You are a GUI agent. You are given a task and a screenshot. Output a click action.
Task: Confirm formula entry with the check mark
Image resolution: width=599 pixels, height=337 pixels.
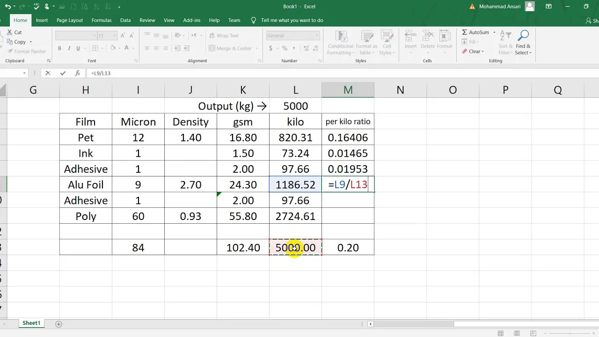coord(63,73)
